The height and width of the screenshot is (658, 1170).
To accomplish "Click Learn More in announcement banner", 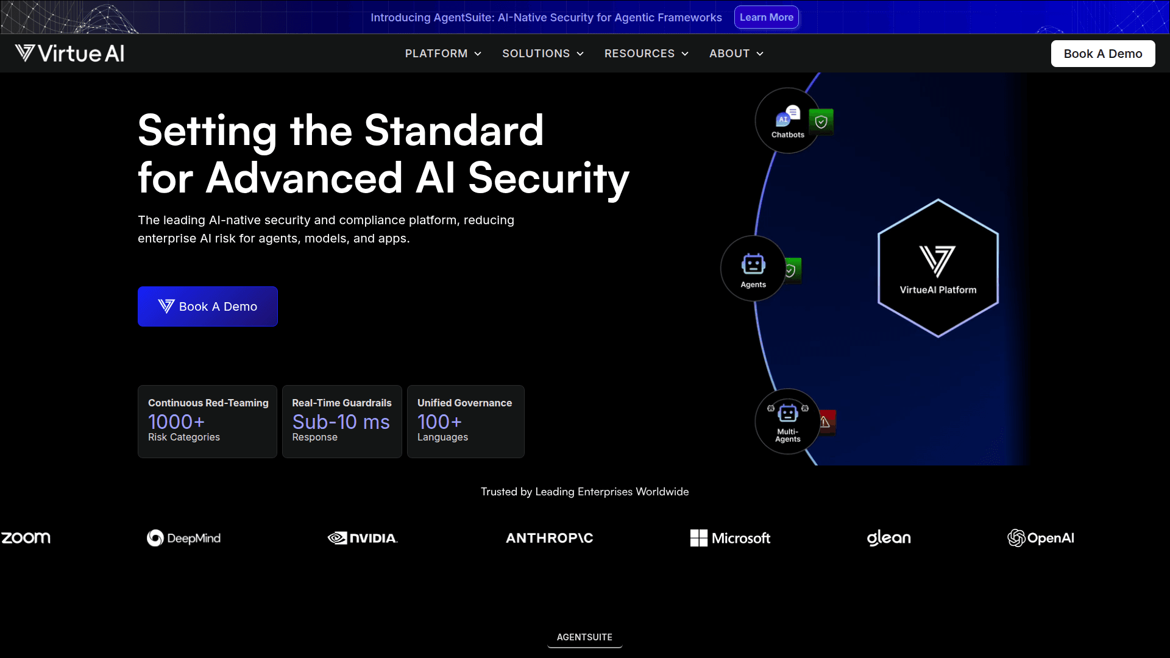I will pos(766,18).
